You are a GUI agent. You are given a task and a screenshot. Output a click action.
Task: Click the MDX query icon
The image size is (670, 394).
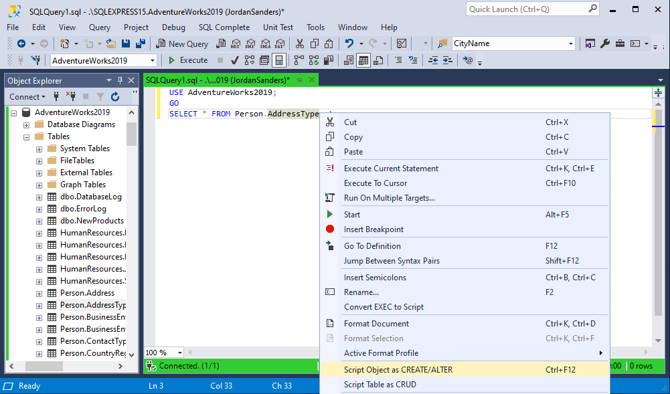[236, 43]
